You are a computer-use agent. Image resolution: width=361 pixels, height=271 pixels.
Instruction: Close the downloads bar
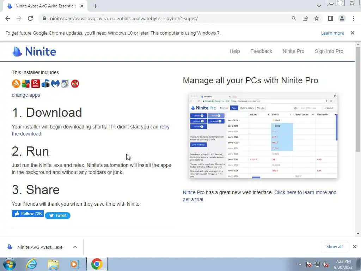click(x=355, y=247)
